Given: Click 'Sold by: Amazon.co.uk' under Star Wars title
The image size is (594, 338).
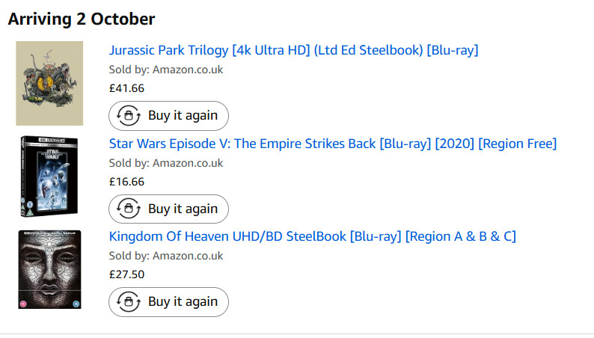Looking at the screenshot, I should (x=166, y=163).
